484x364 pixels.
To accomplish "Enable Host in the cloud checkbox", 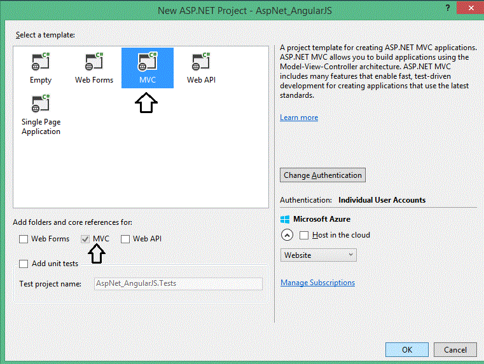I will click(x=304, y=235).
